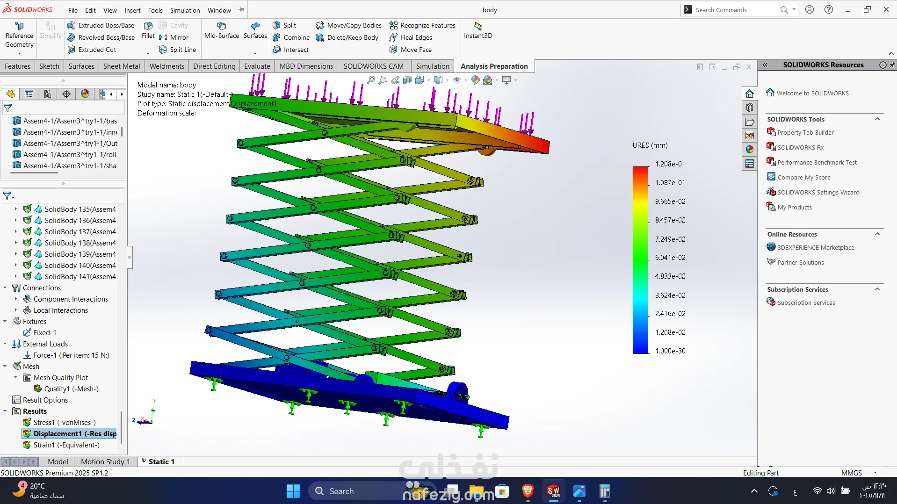This screenshot has width=897, height=504.
Task: Switch to the Evaluate tab
Action: pyautogui.click(x=257, y=66)
